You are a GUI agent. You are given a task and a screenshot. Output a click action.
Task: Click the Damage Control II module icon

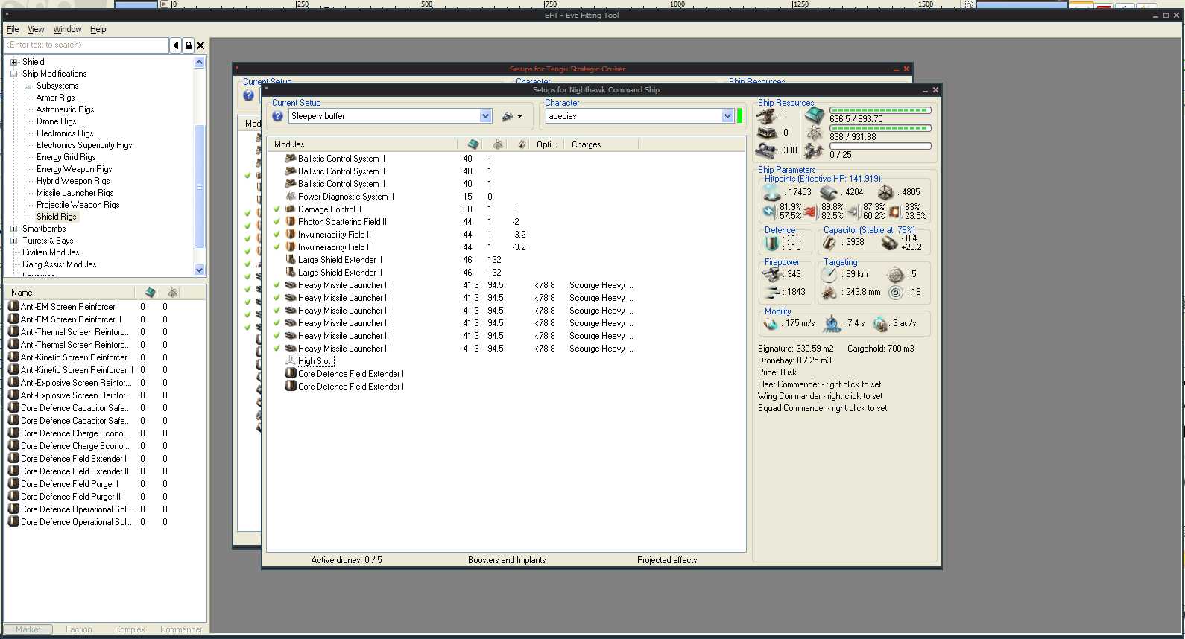tap(291, 209)
